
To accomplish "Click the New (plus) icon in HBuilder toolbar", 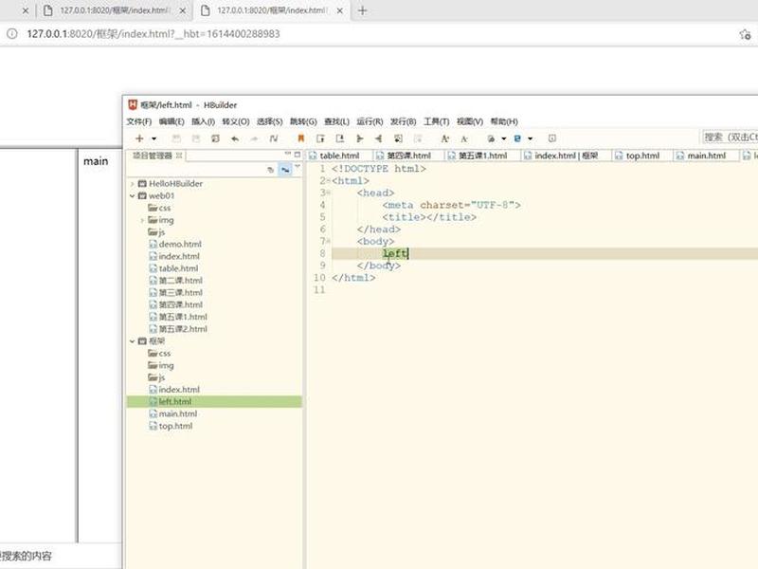I will point(139,138).
